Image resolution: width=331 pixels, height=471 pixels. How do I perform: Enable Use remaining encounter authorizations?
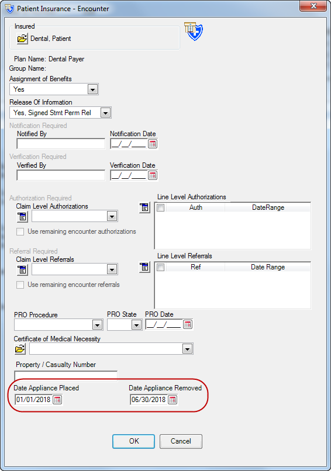pyautogui.click(x=20, y=231)
